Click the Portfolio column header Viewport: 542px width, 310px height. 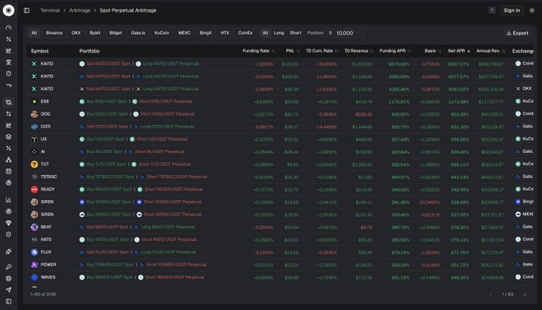(x=89, y=51)
